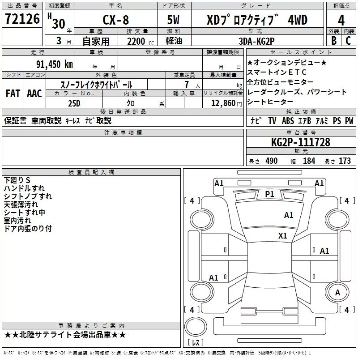
Task: Click the grade text XDプロアクティブ 4WD
Action: [x=257, y=20]
